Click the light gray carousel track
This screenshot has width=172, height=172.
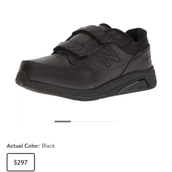pos(94,121)
